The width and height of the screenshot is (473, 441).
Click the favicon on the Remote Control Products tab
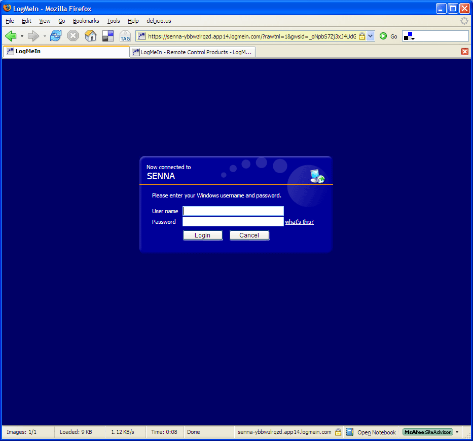click(136, 52)
